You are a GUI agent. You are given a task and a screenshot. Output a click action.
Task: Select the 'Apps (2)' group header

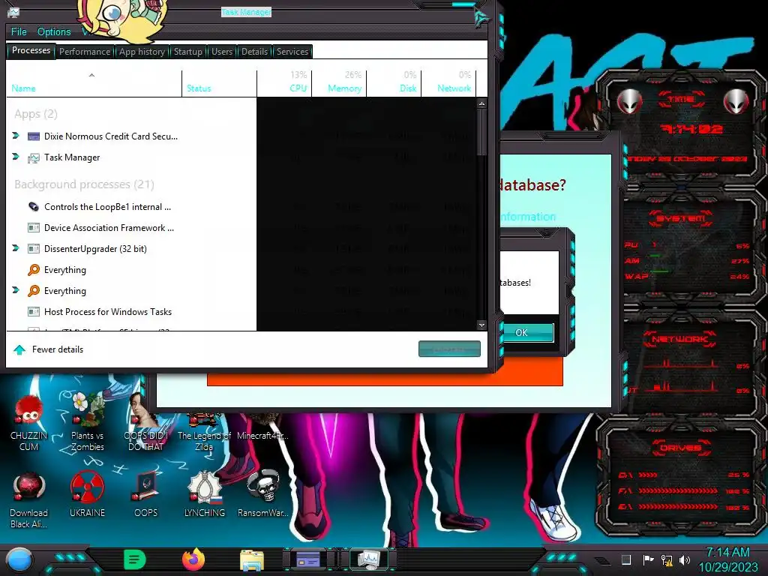click(x=36, y=114)
